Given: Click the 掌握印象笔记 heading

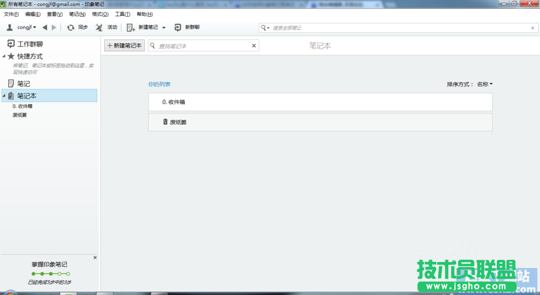Looking at the screenshot, I should 50,264.
